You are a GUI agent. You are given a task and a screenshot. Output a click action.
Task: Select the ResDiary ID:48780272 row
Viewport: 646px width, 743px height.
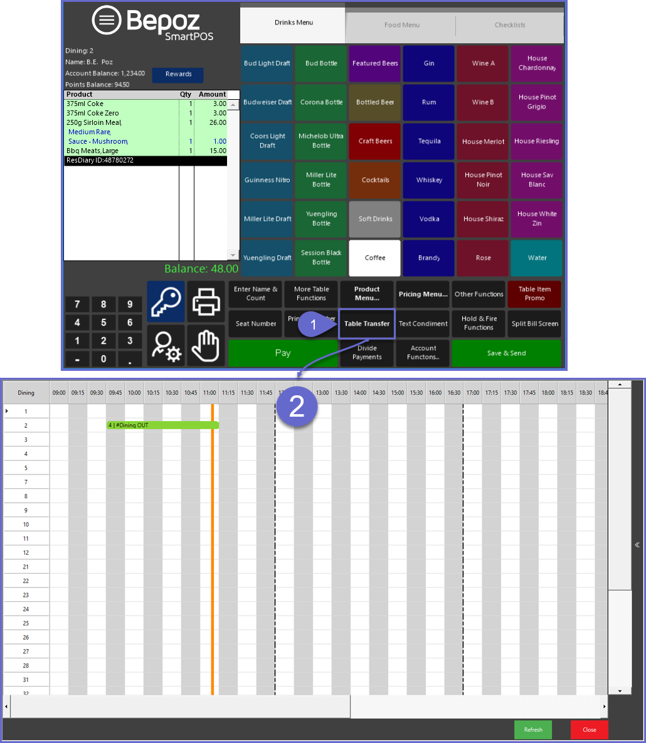click(x=146, y=161)
